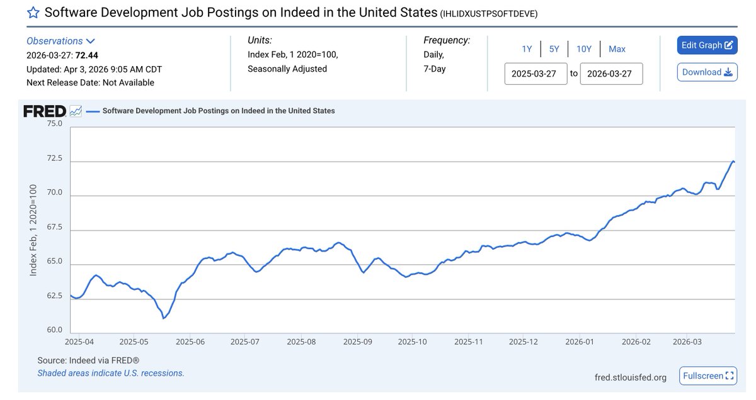Click "Shaded areas indicate U.S. recessions." text
The width and height of the screenshot is (756, 400).
[x=111, y=373]
